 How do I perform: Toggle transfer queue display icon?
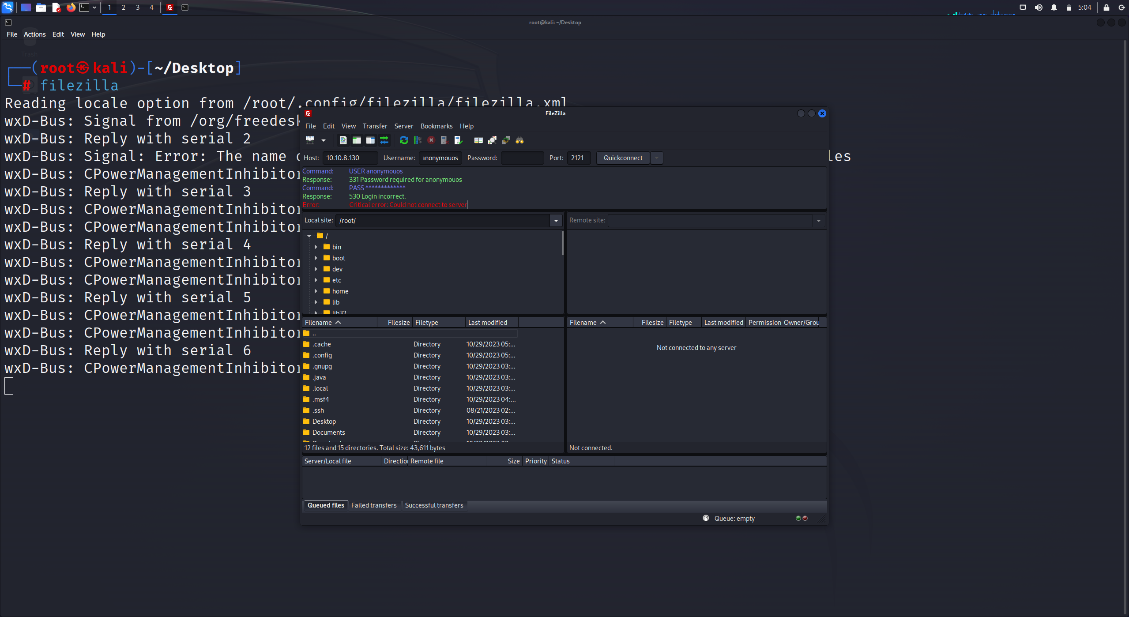coord(384,140)
